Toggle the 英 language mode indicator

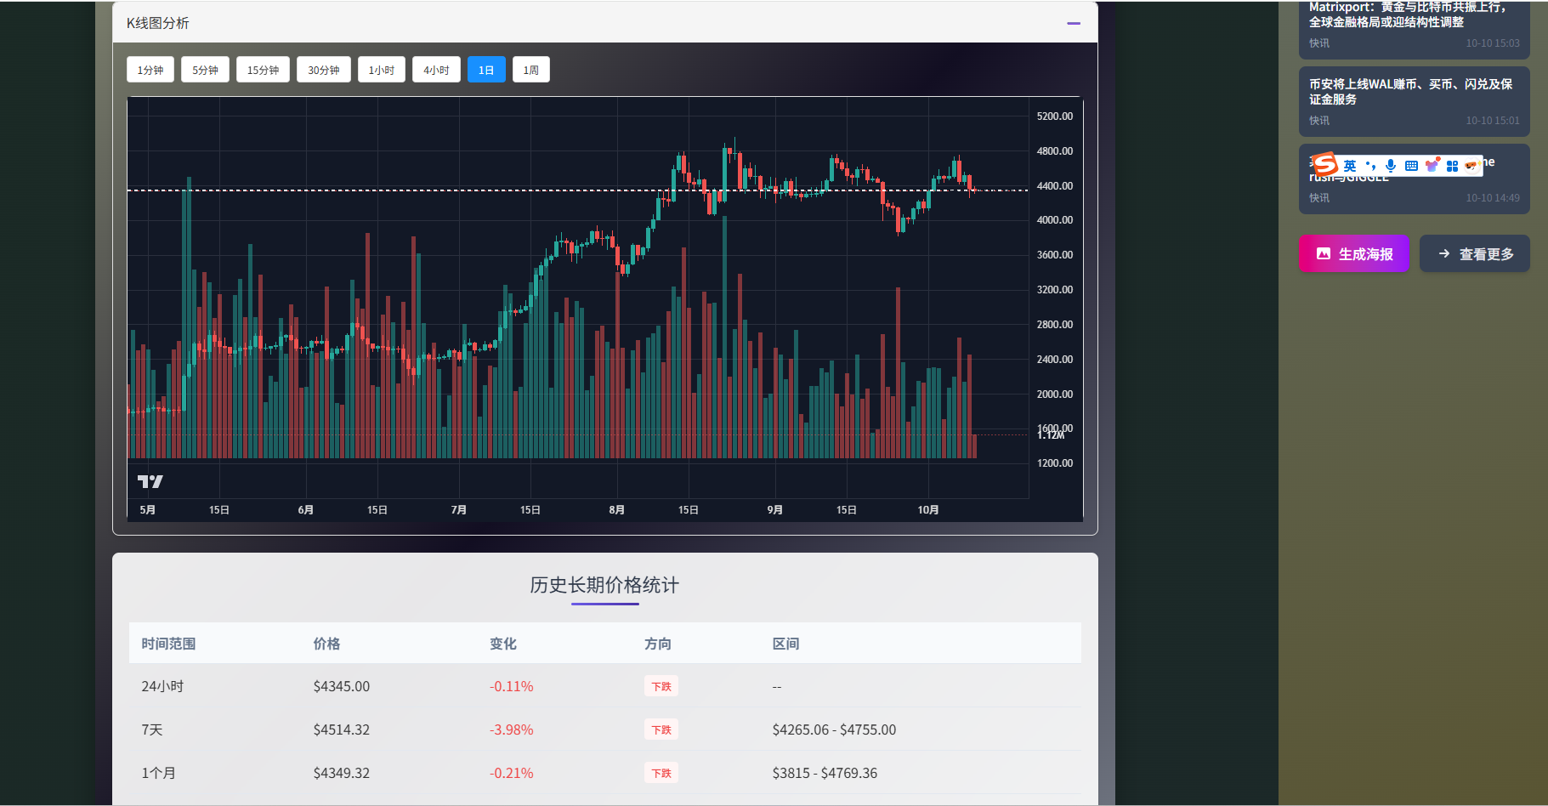[1350, 166]
